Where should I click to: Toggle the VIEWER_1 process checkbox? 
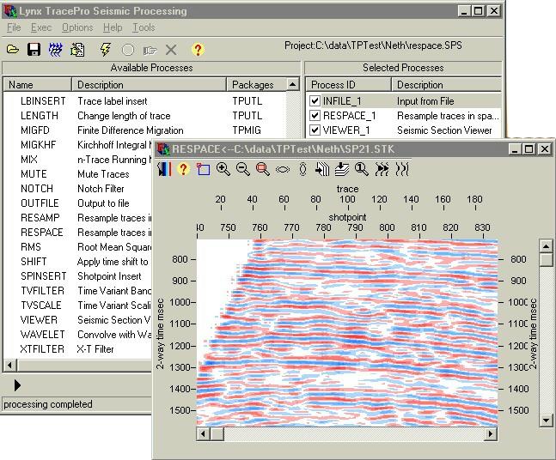[315, 130]
